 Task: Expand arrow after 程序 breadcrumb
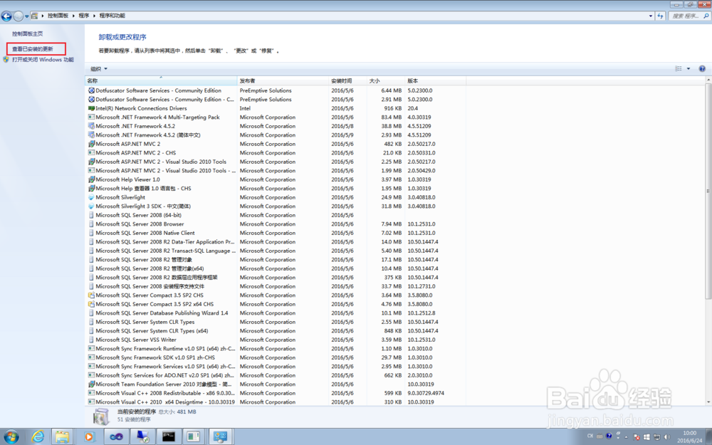coord(95,16)
